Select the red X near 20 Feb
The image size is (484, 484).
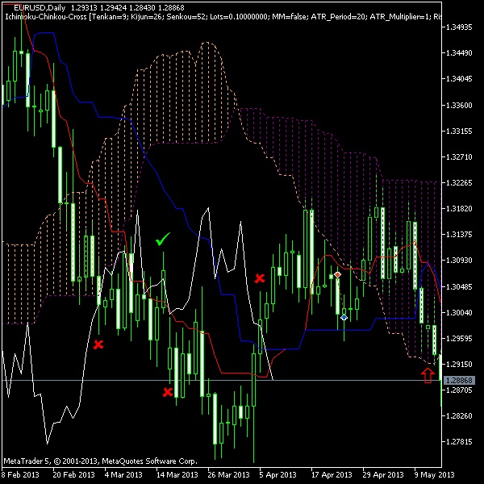point(98,344)
